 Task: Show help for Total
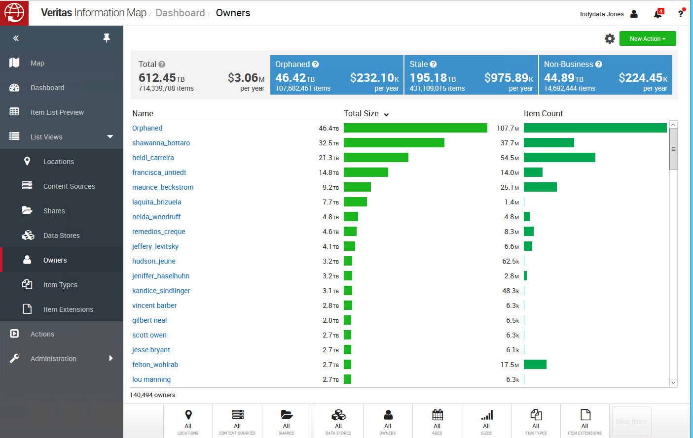pyautogui.click(x=162, y=64)
